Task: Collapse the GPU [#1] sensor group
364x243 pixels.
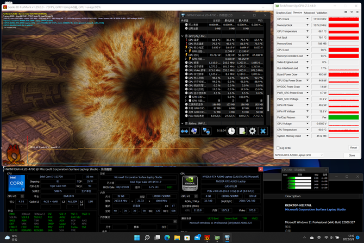Action: coord(183,36)
